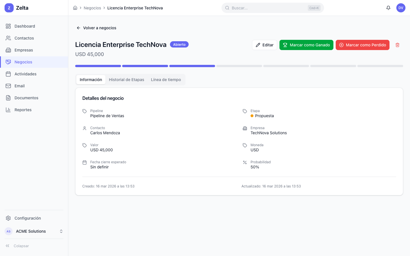Click the Negocios breadcrumb link

(x=92, y=8)
